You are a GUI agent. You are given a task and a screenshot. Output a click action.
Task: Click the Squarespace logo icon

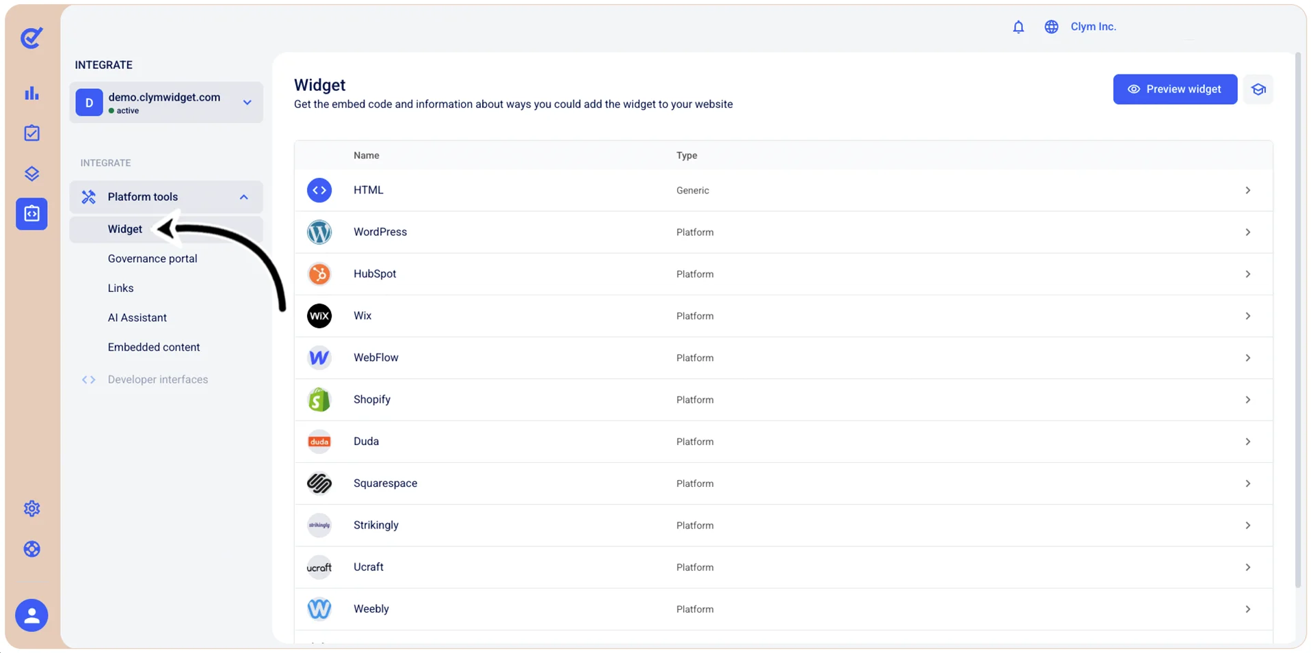pos(319,483)
